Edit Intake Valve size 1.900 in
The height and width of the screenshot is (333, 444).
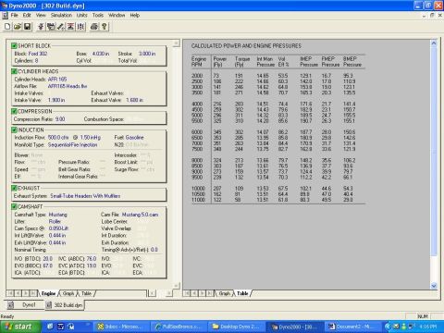tap(56, 100)
